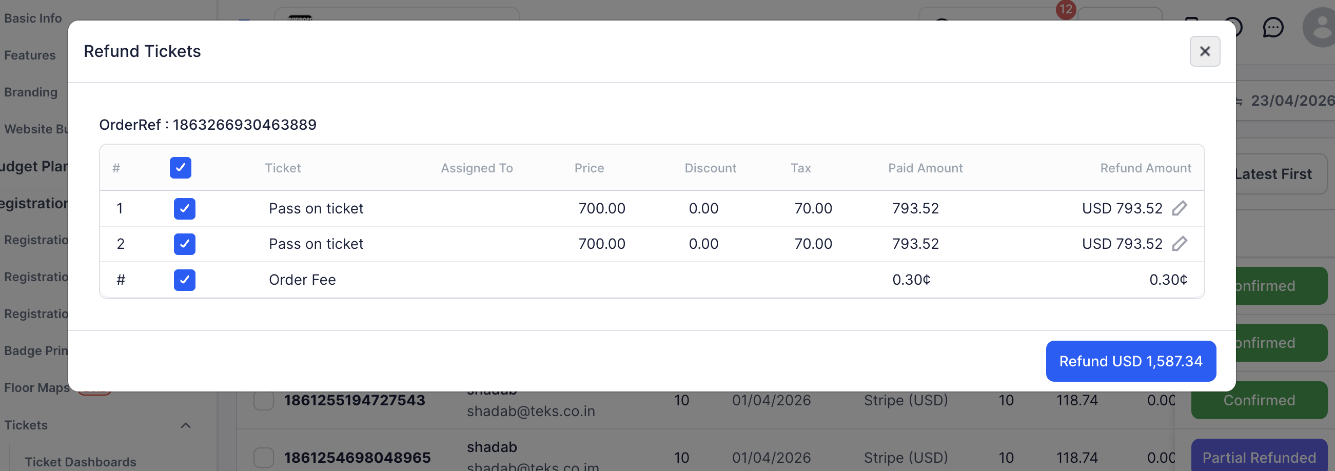Screen dimensions: 1335x471
Task: Open Tickets section label in sidebar
Action: click(26, 425)
